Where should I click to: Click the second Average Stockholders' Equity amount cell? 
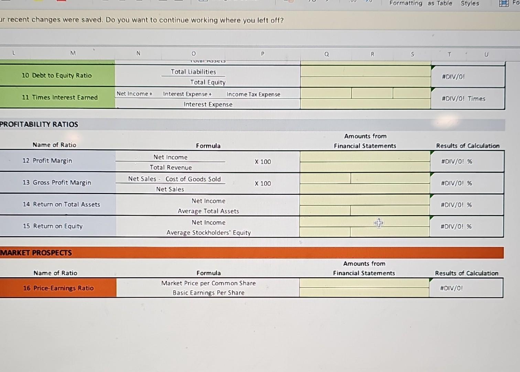coord(390,232)
